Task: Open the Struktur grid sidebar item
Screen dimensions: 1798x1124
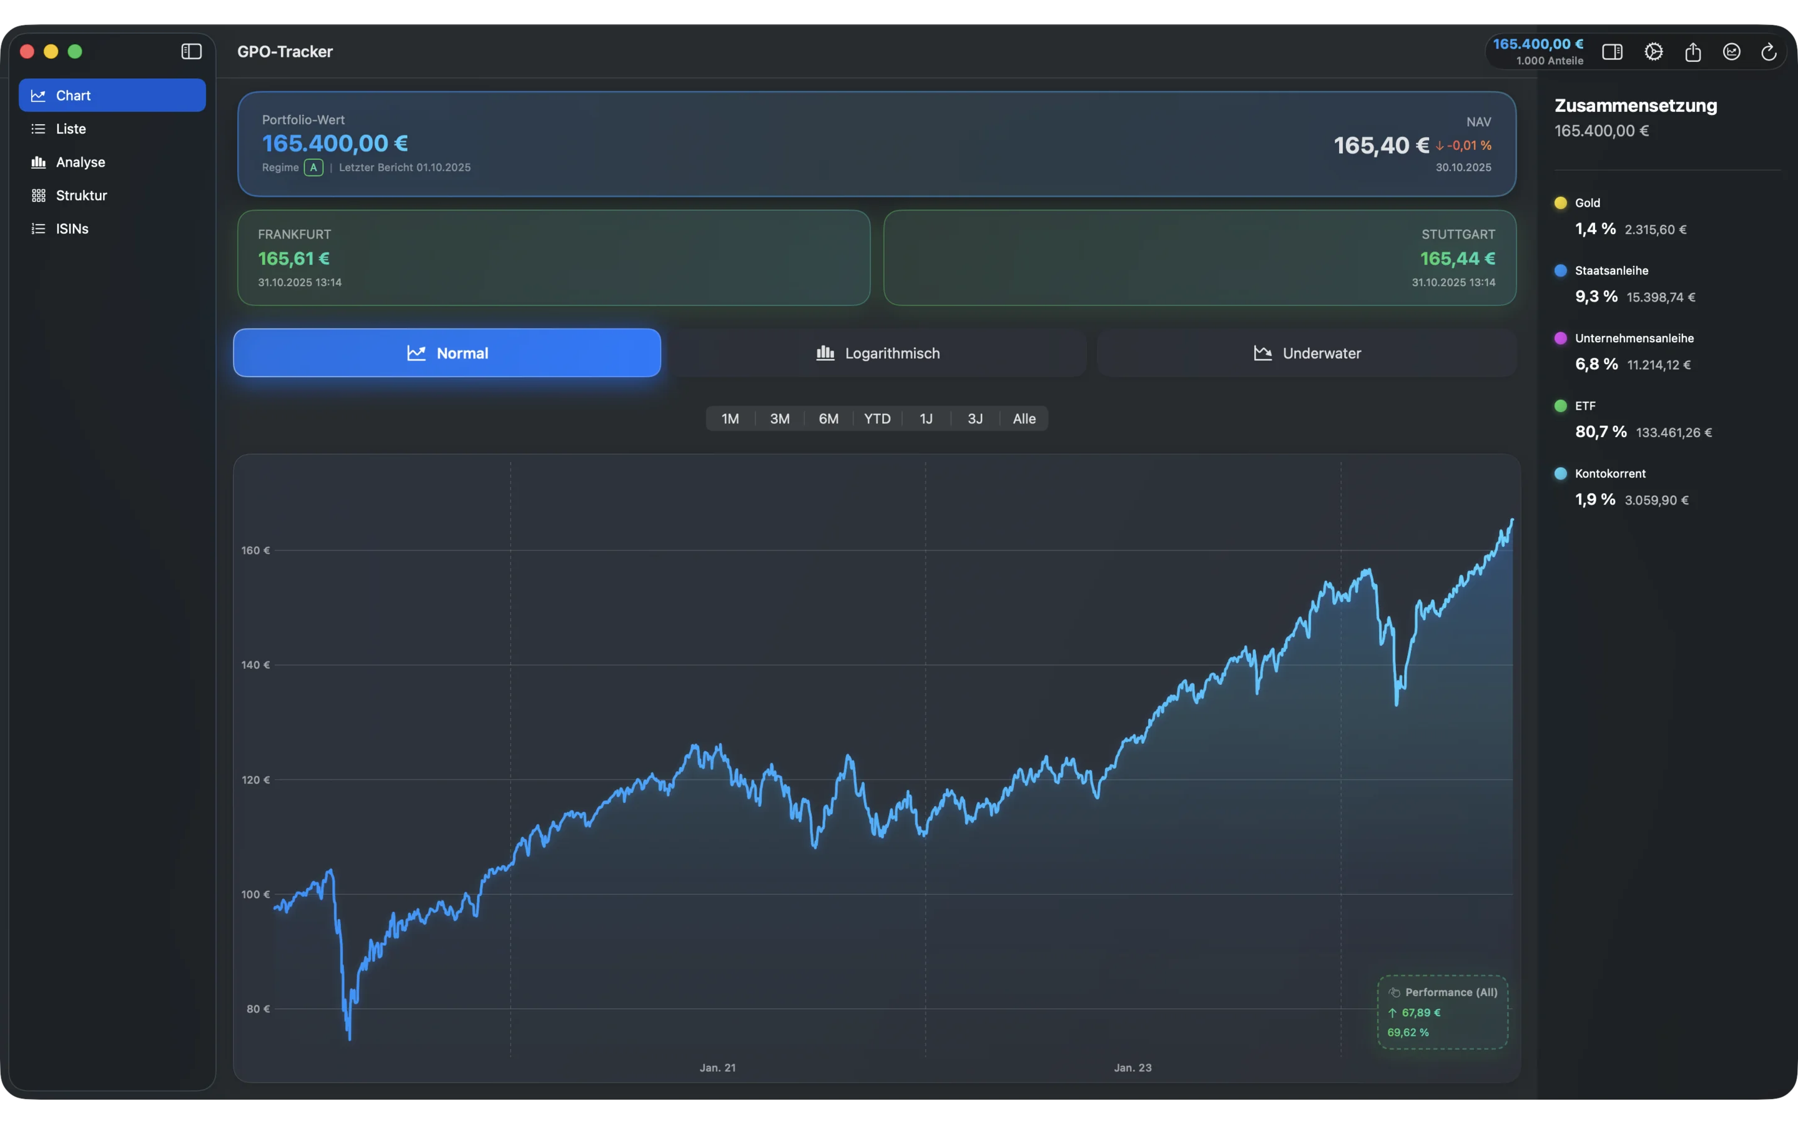Action: click(81, 195)
